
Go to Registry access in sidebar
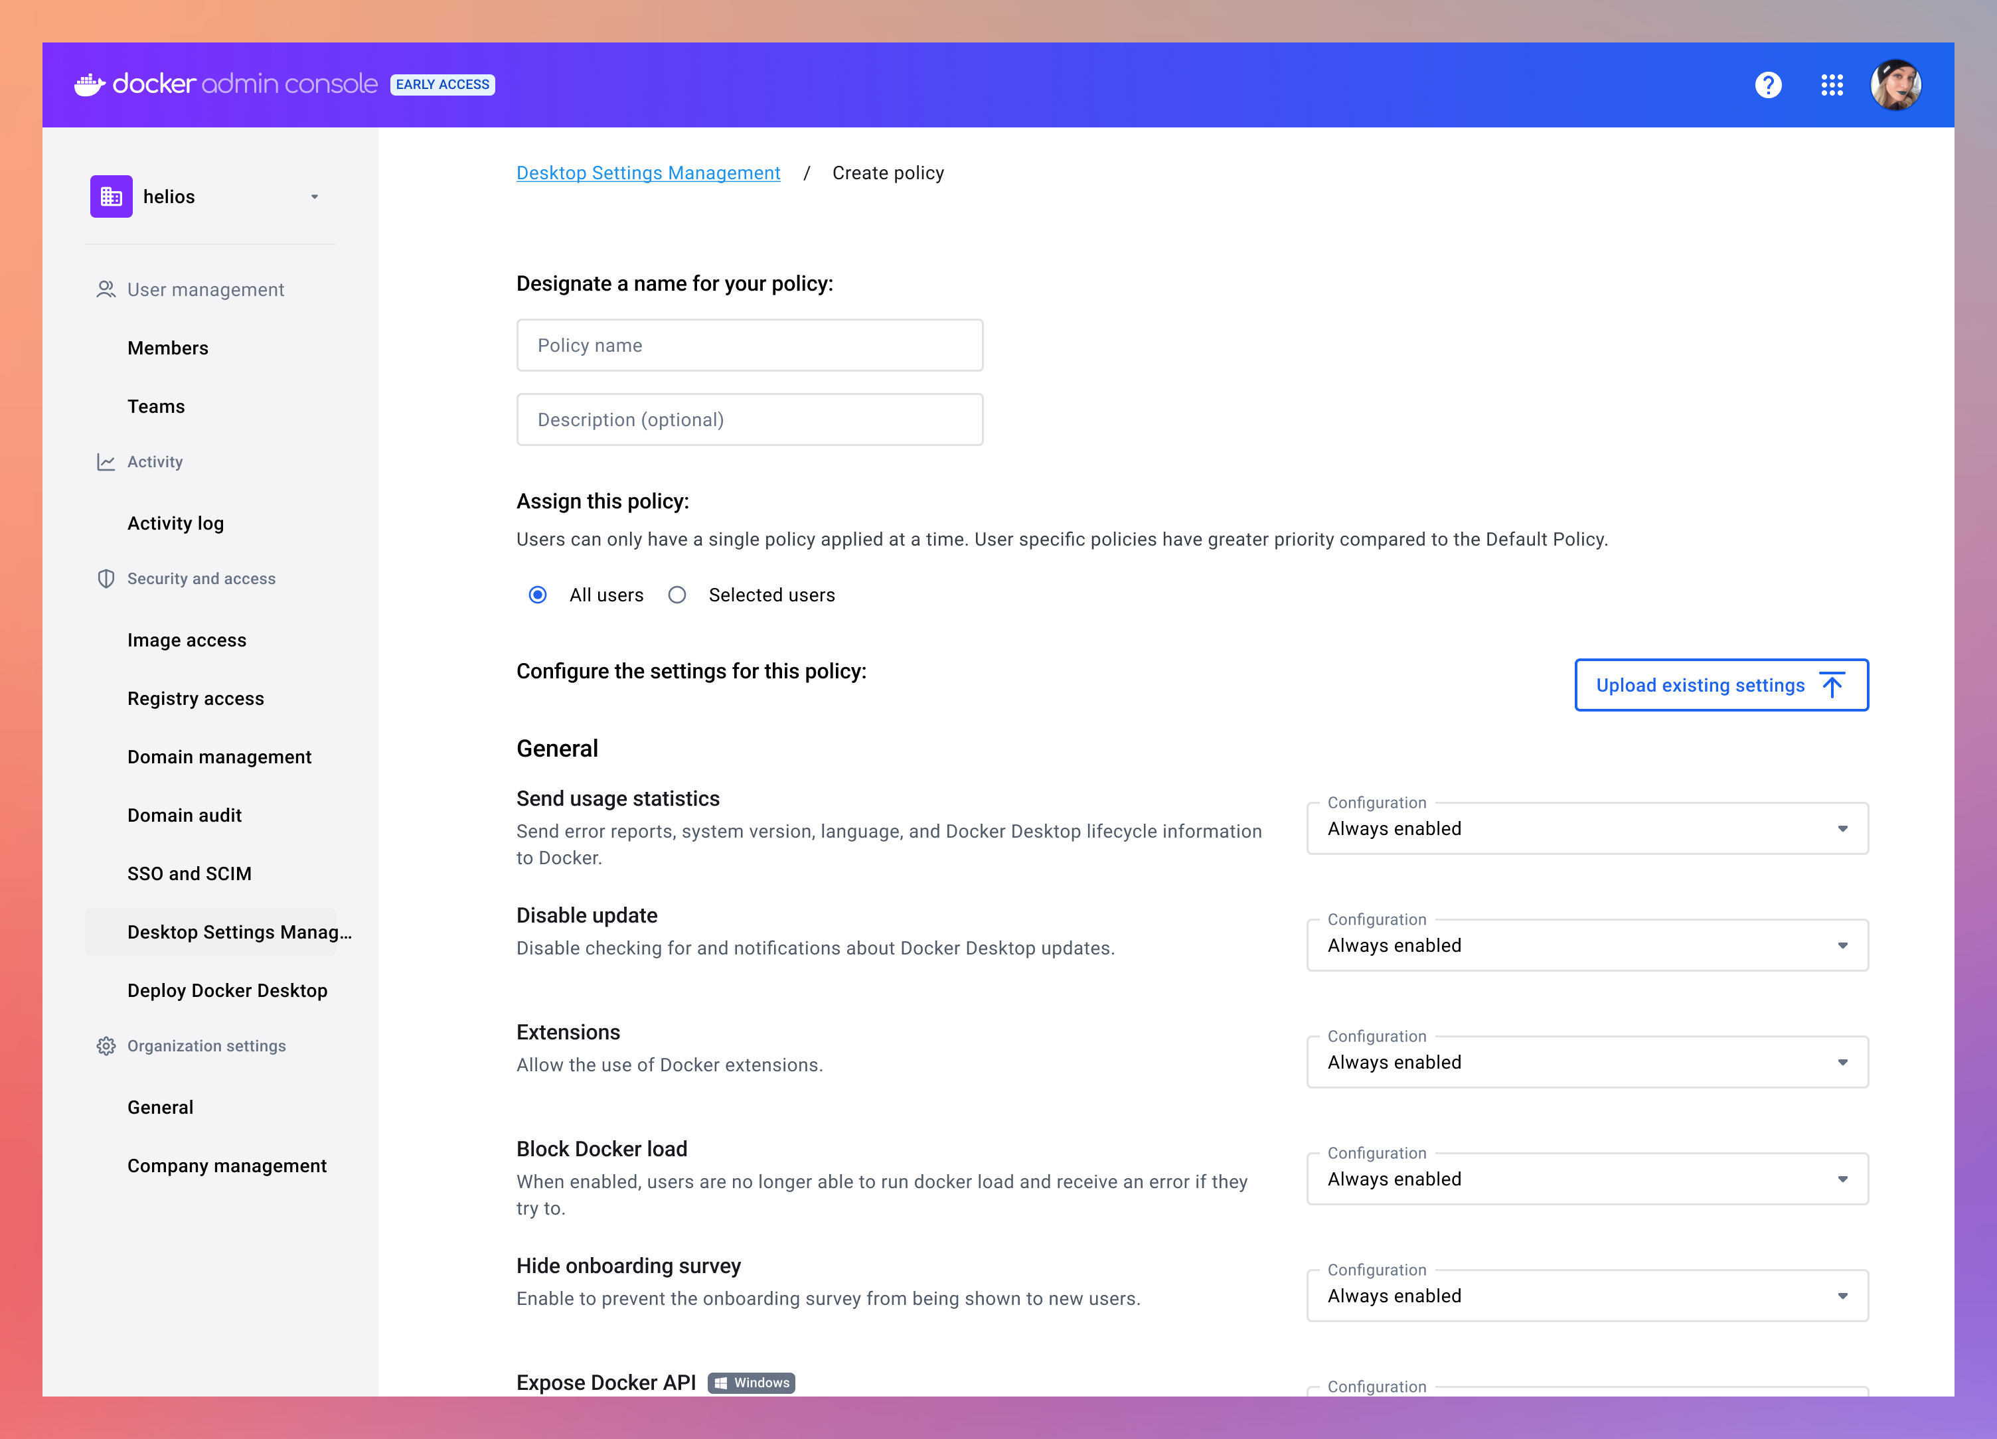click(x=195, y=698)
